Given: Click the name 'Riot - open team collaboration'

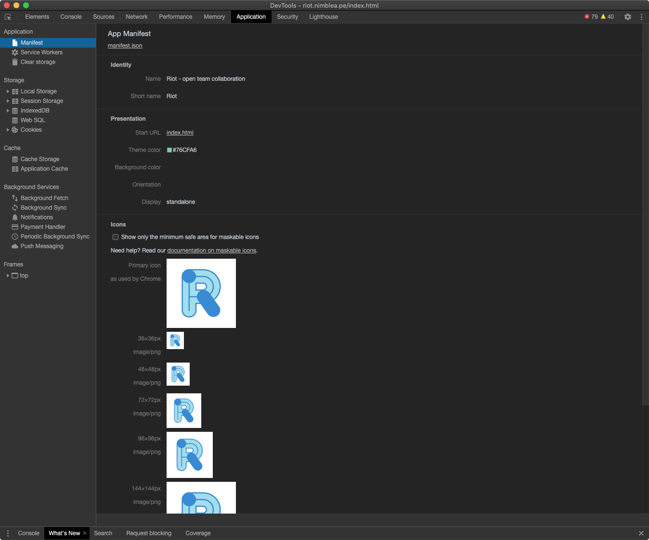Looking at the screenshot, I should [206, 79].
